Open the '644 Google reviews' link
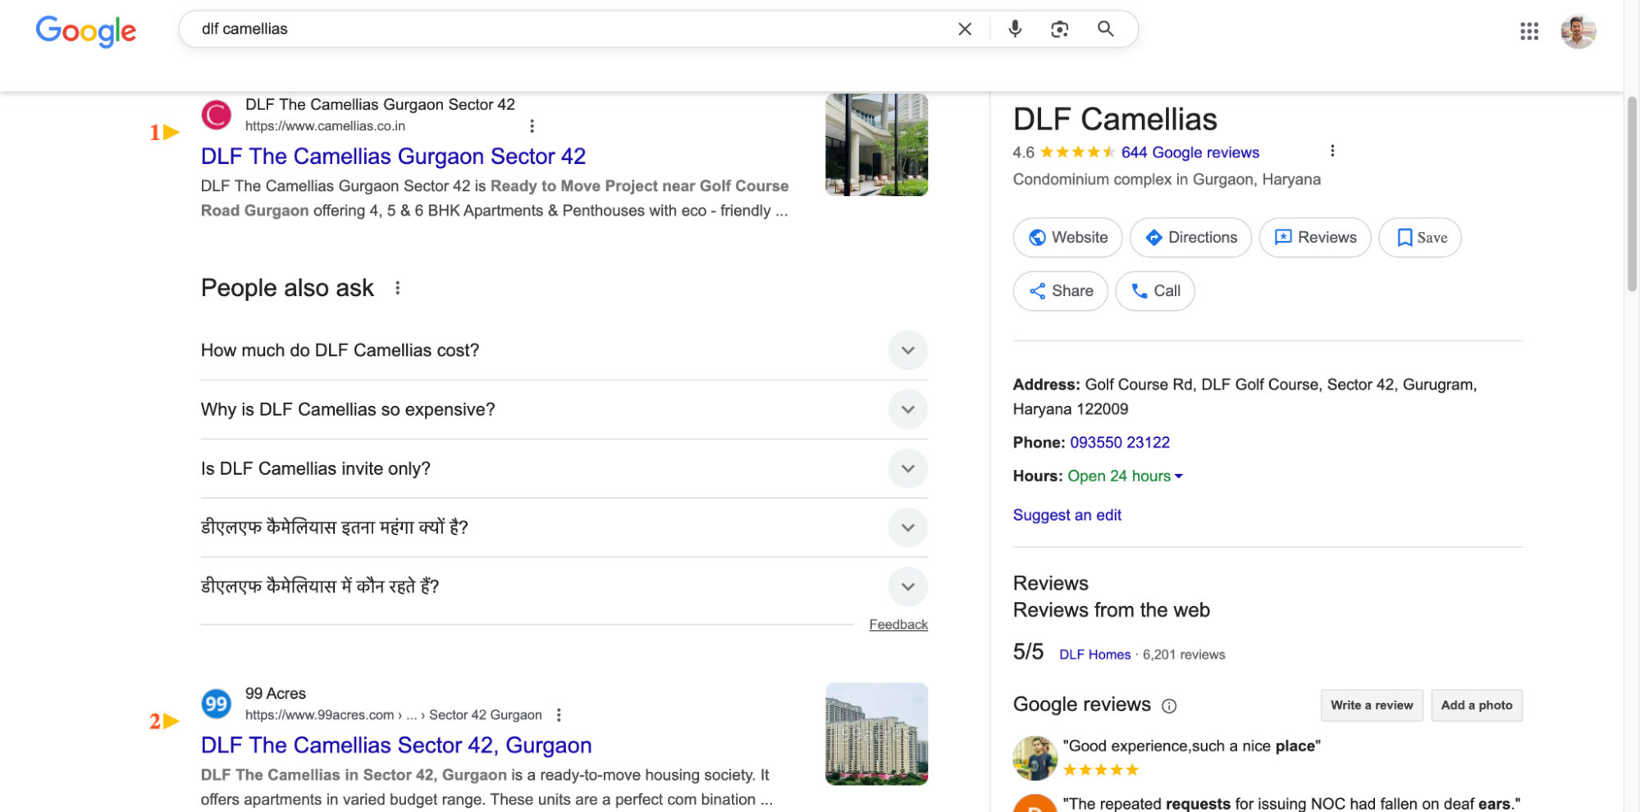This screenshot has width=1640, height=812. (1190, 153)
